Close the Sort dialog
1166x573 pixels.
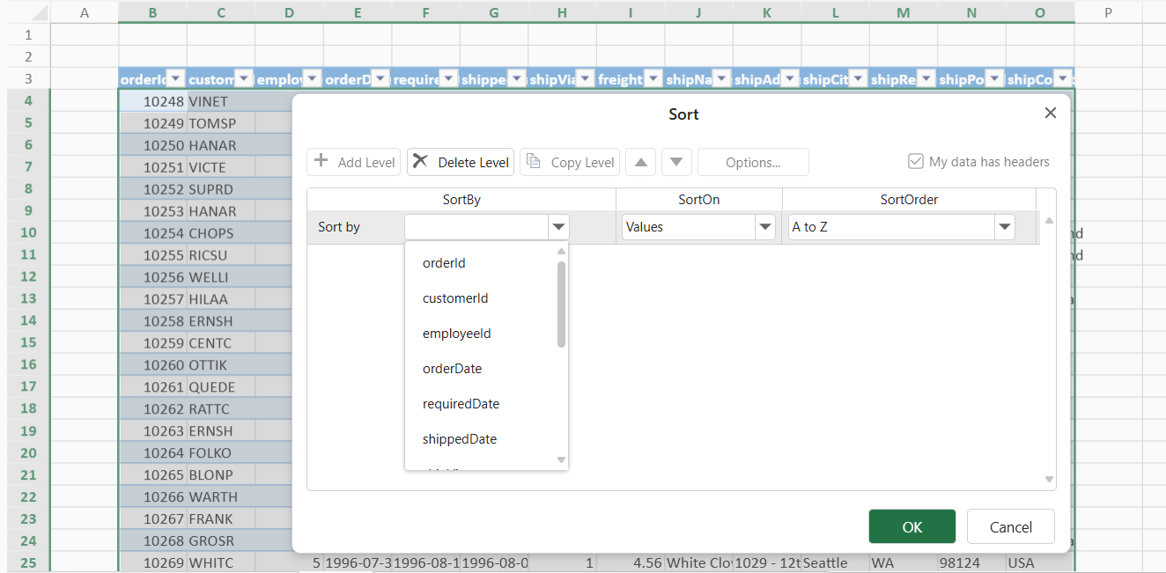click(1050, 114)
